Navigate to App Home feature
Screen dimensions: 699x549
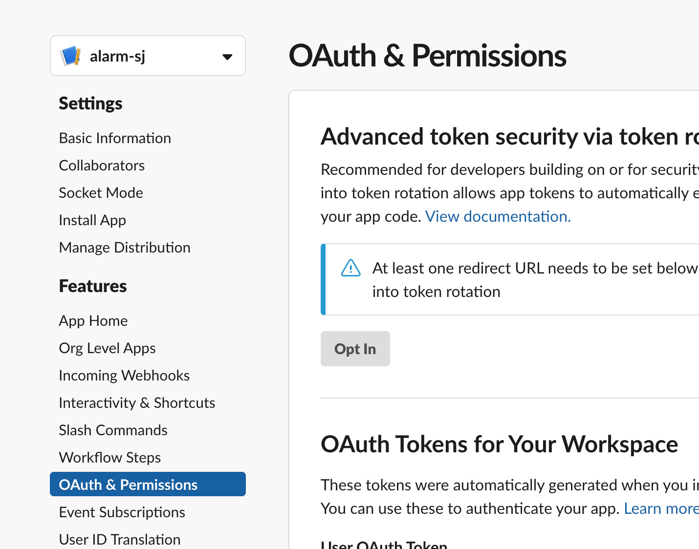click(x=93, y=321)
